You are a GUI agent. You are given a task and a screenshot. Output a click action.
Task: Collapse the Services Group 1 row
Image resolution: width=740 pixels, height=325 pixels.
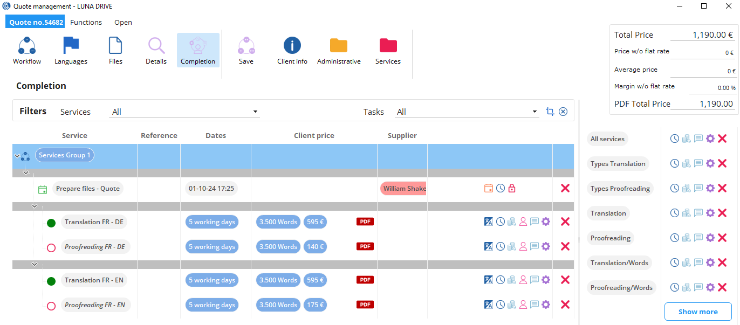(x=17, y=155)
